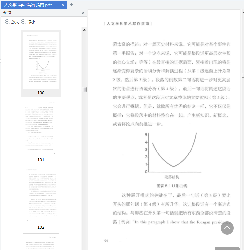Screen dimensions: 244x250
Task: Click the thumbnail scrollbar up arrow
Action: click(x=84, y=30)
